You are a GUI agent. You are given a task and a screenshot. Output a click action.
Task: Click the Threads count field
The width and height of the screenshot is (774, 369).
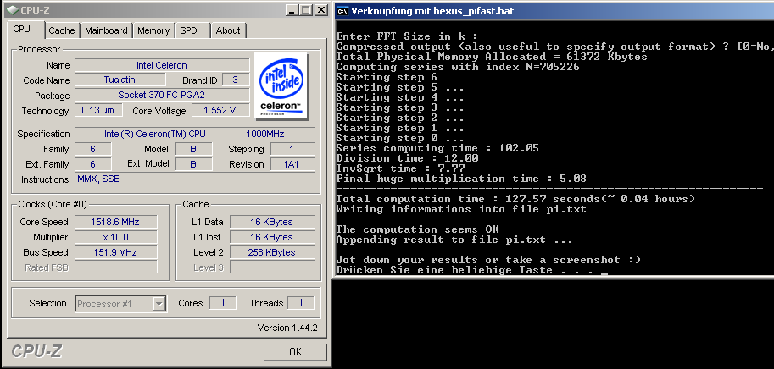coord(301,303)
